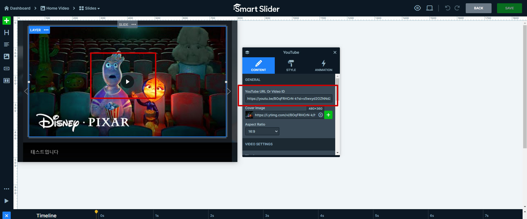Go to Dashboard home
This screenshot has height=219, width=527.
coord(17,8)
